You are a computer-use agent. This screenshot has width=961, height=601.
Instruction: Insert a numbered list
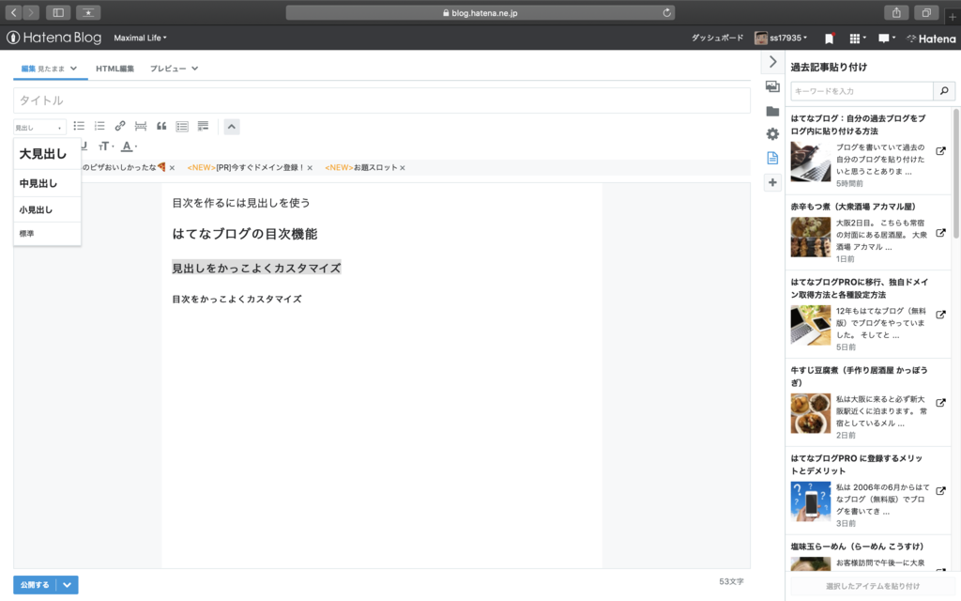click(99, 127)
